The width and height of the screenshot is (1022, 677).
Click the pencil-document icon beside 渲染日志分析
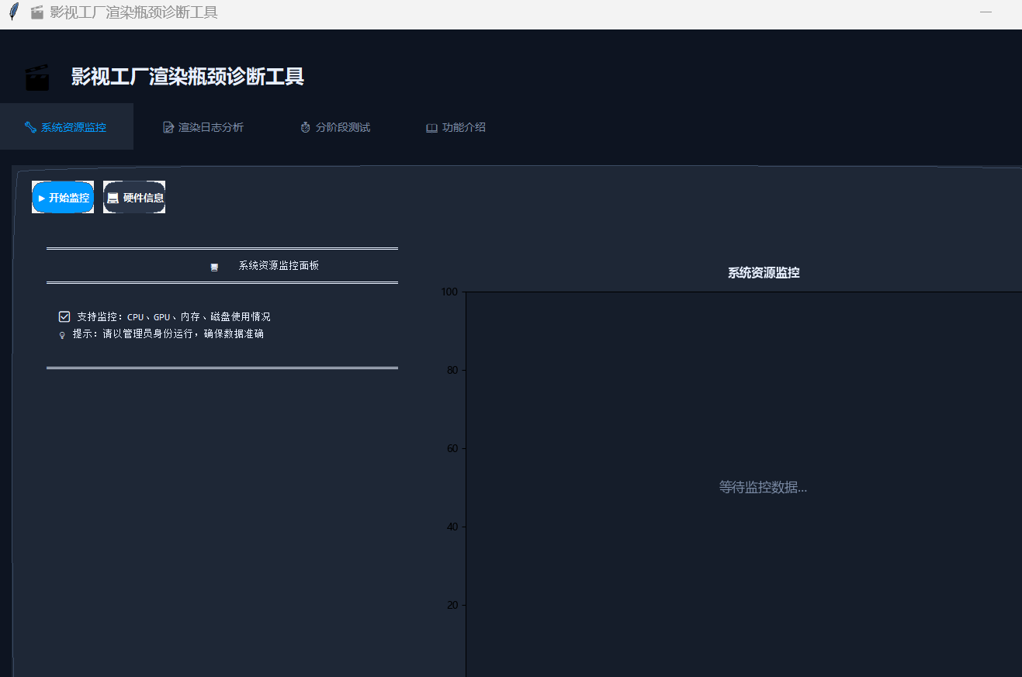point(168,126)
